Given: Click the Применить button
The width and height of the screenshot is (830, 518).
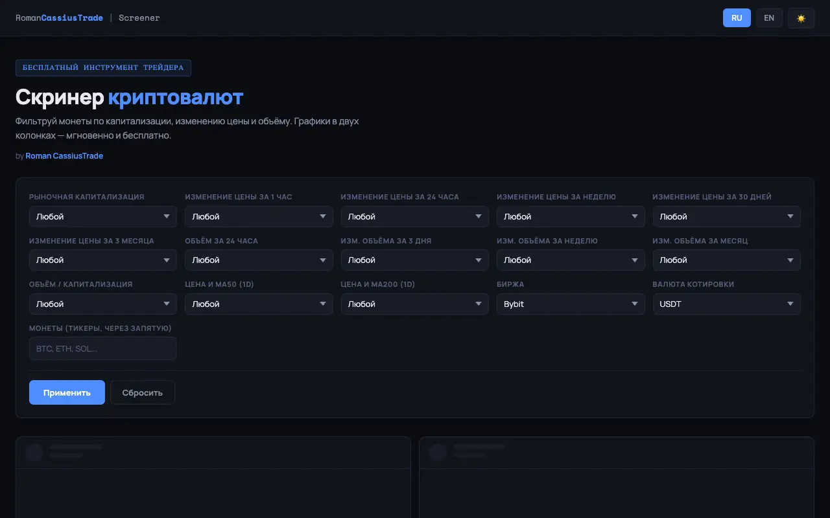Looking at the screenshot, I should click(67, 392).
